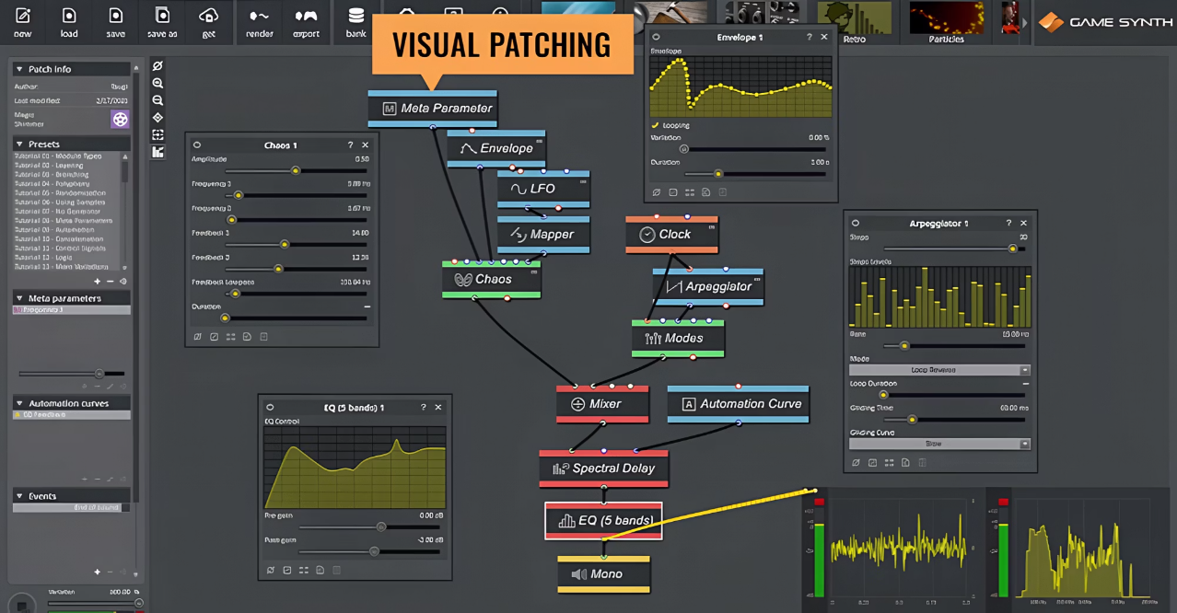
Task: Open help for the EQ (5 bands) 1 panel
Action: tap(423, 407)
